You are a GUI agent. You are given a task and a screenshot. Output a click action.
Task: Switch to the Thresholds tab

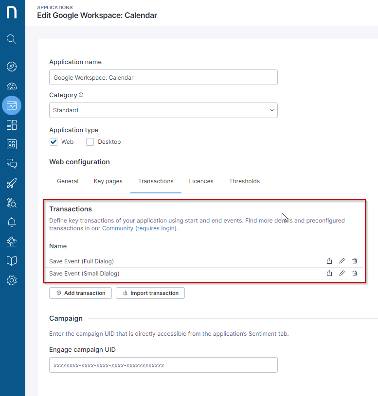click(x=245, y=181)
